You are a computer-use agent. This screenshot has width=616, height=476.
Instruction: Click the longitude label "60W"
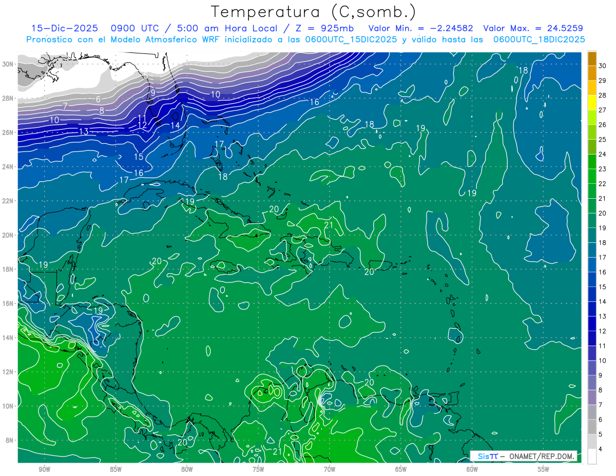[x=472, y=469]
